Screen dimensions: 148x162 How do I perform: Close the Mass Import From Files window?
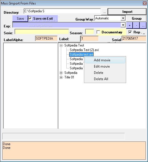[x=145, y=3]
